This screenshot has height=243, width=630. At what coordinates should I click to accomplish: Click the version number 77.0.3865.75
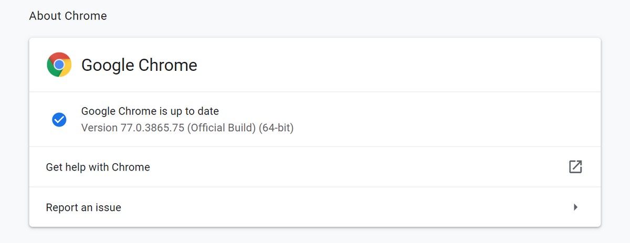click(153, 128)
